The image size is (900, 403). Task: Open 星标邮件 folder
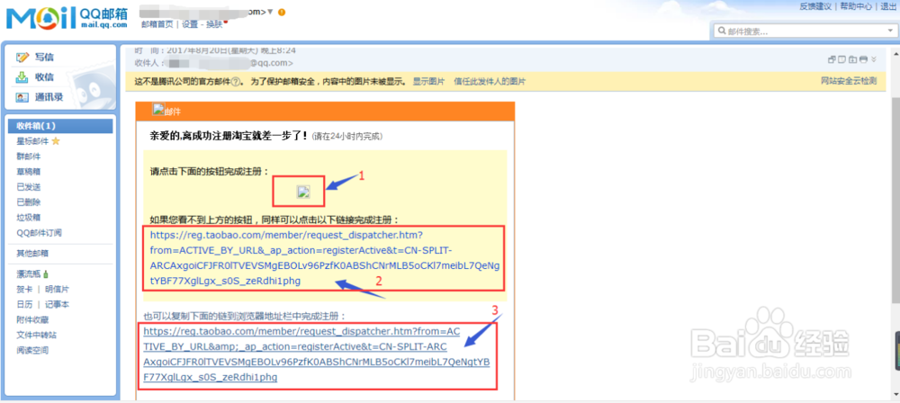(33, 141)
